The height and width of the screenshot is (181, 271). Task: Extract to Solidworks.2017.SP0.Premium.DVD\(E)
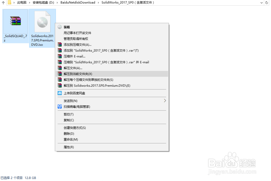(112, 86)
